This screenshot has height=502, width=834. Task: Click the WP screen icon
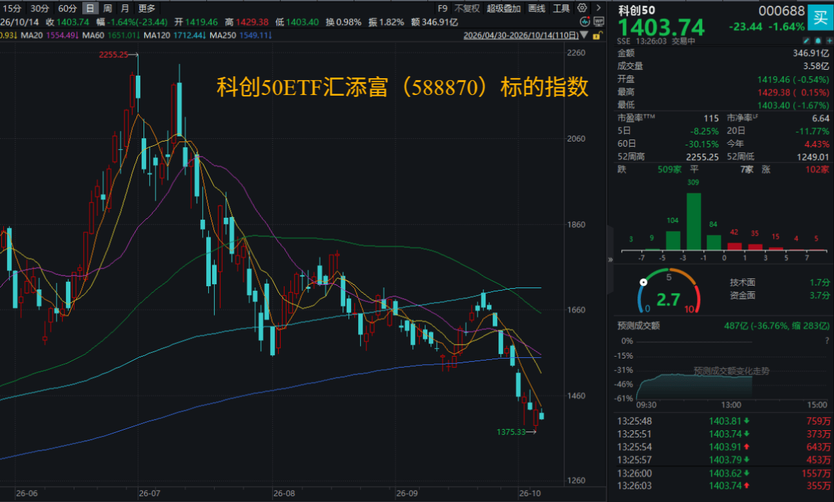[598, 21]
